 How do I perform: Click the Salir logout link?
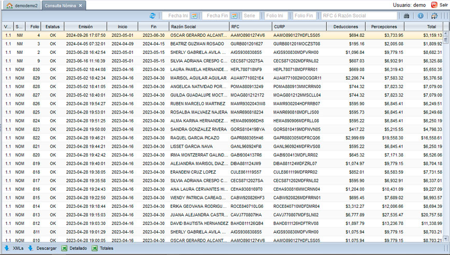[x=443, y=5]
